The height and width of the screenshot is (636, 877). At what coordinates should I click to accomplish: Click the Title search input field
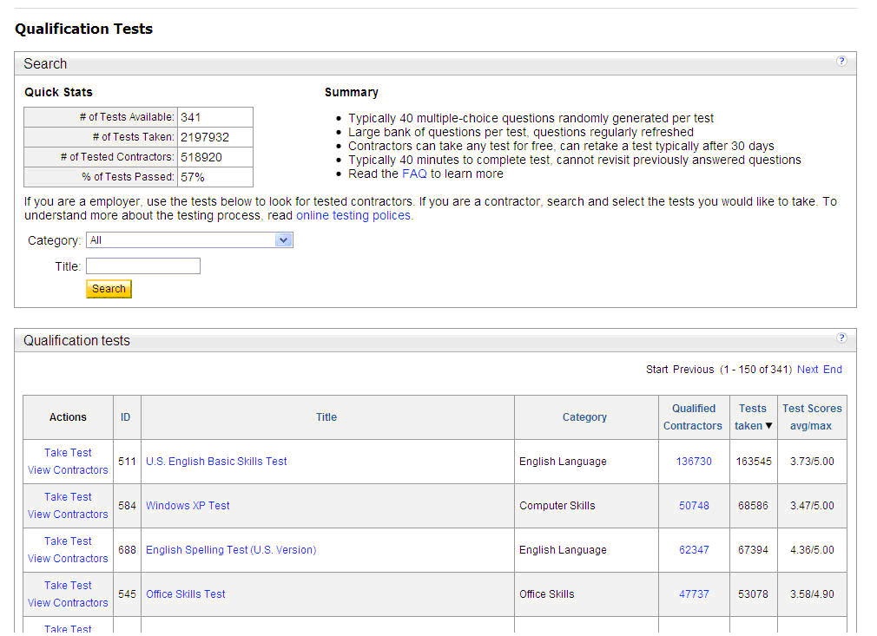click(143, 266)
